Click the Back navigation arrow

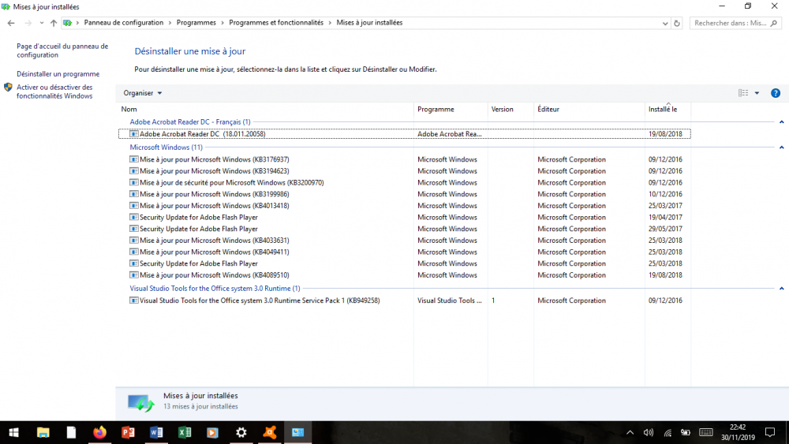tap(11, 23)
